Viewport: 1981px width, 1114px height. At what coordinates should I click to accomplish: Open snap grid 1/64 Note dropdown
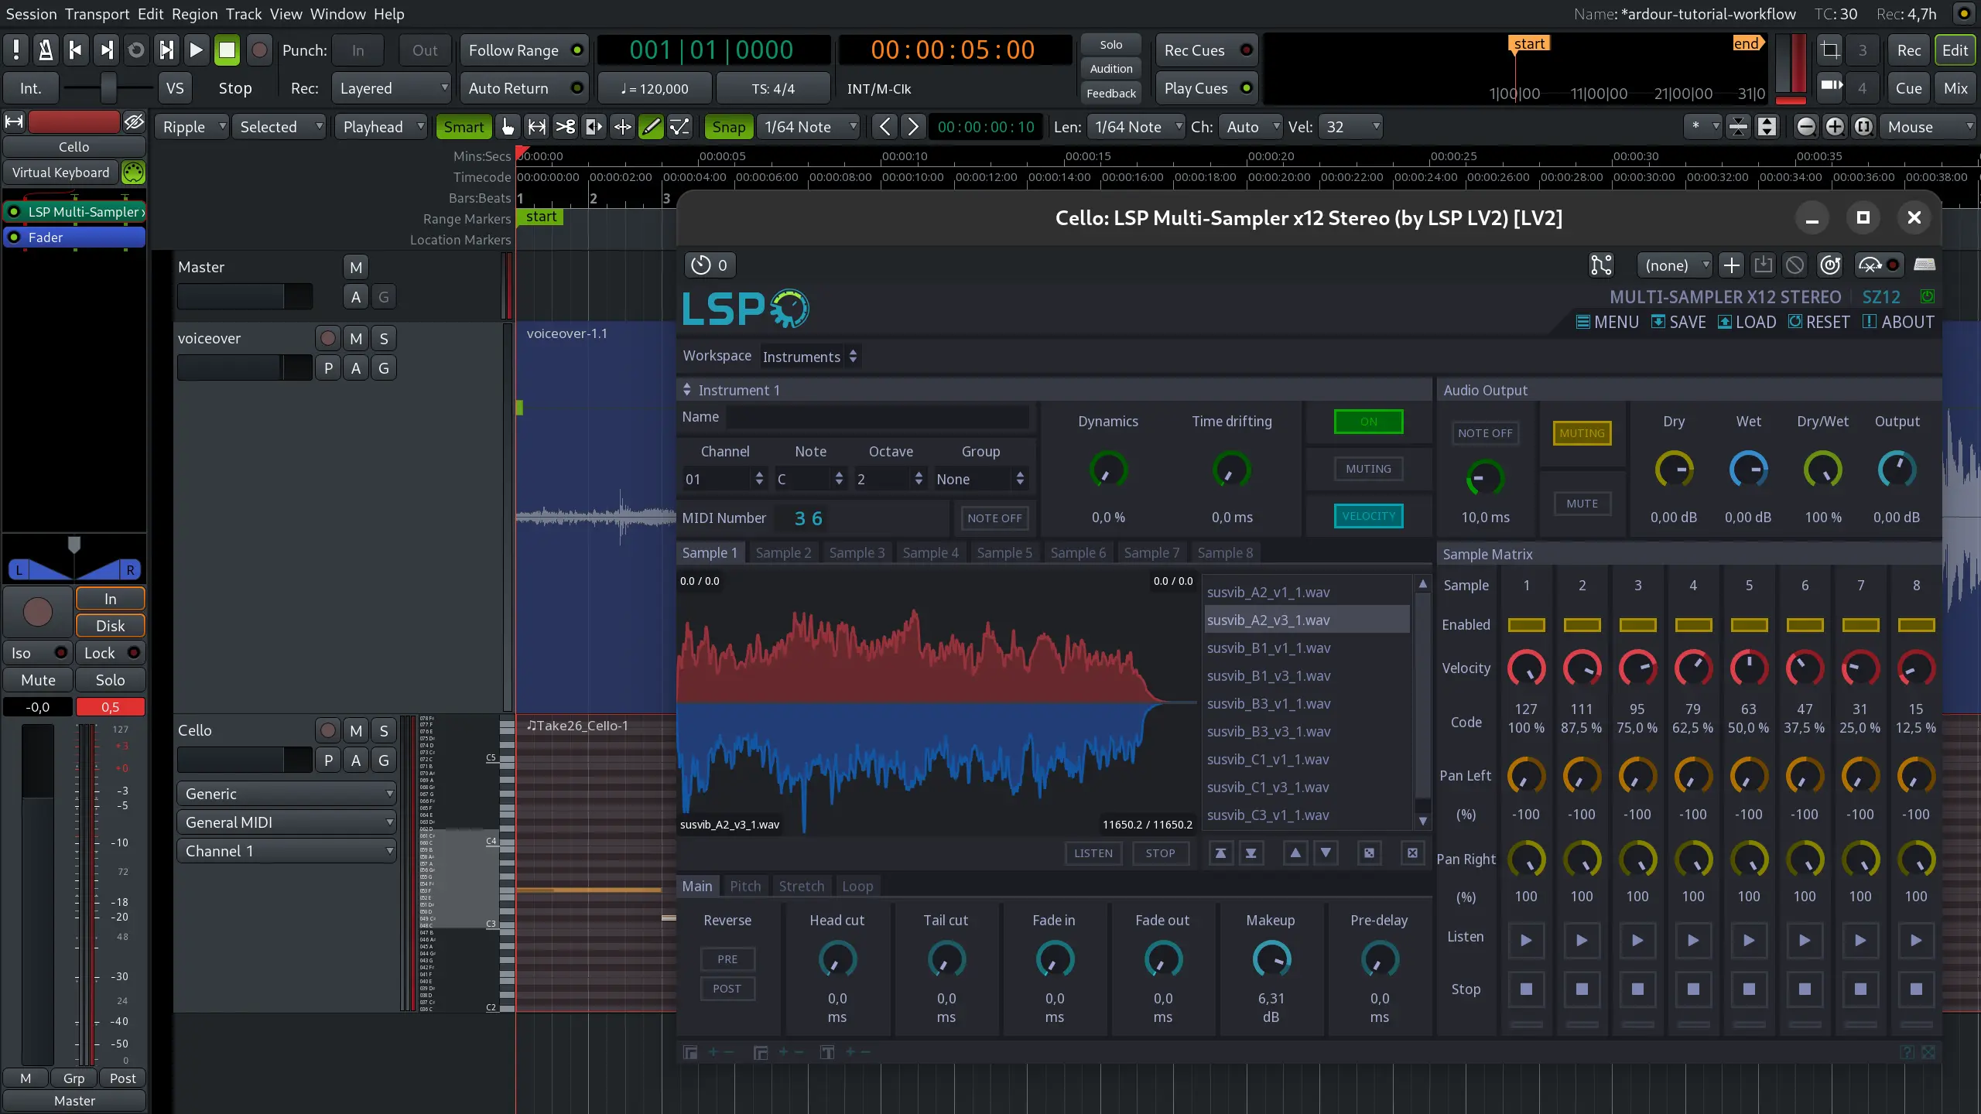pyautogui.click(x=809, y=127)
